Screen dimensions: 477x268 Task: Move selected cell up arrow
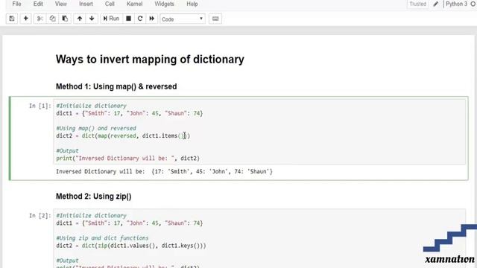point(80,19)
